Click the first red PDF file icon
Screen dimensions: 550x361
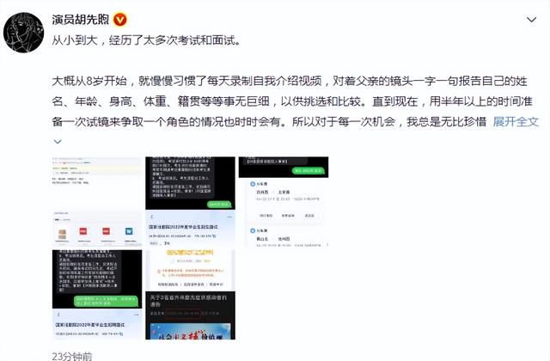83,231
